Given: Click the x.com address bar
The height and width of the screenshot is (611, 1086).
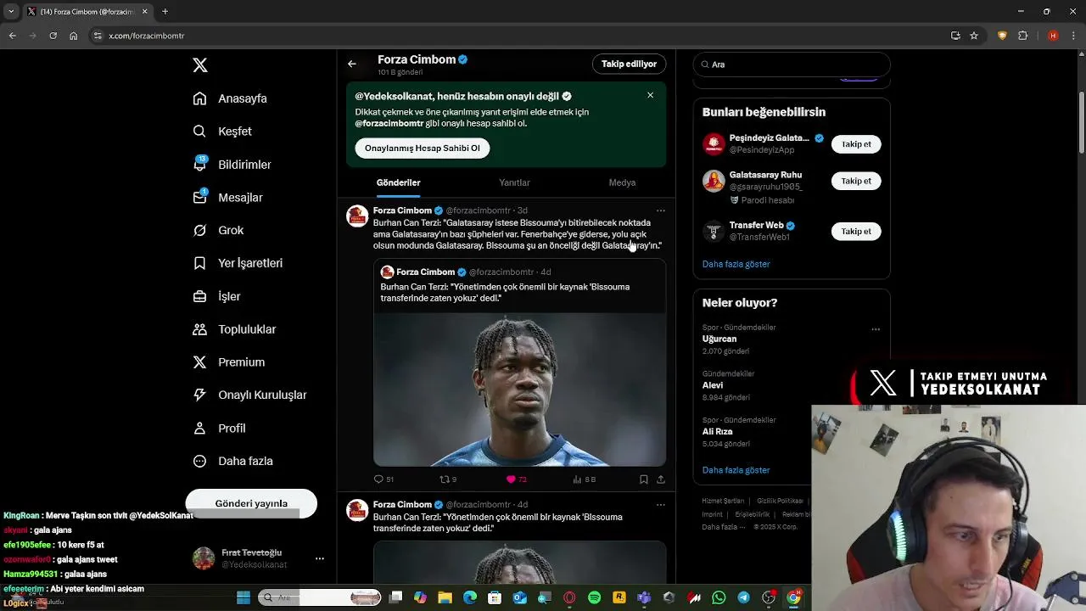Looking at the screenshot, I should point(518,36).
